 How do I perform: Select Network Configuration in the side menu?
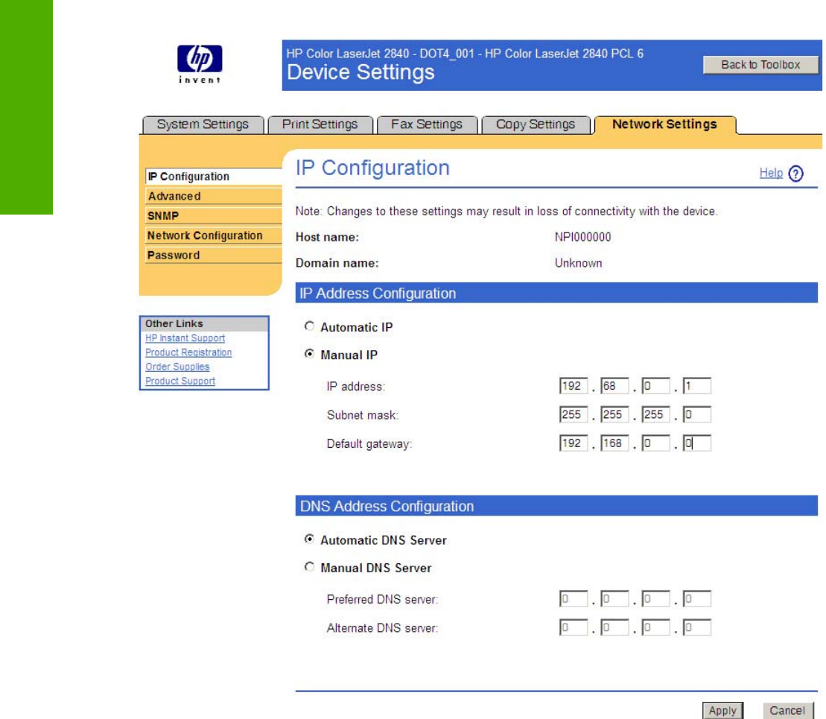click(213, 235)
